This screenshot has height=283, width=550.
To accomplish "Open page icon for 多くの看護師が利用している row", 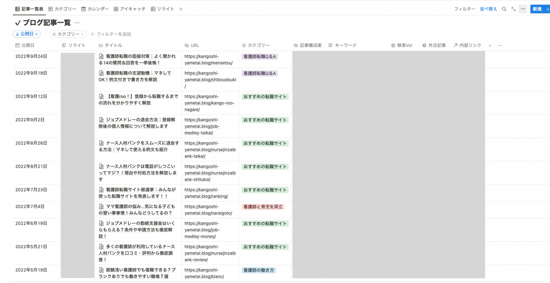I will 102,247.
